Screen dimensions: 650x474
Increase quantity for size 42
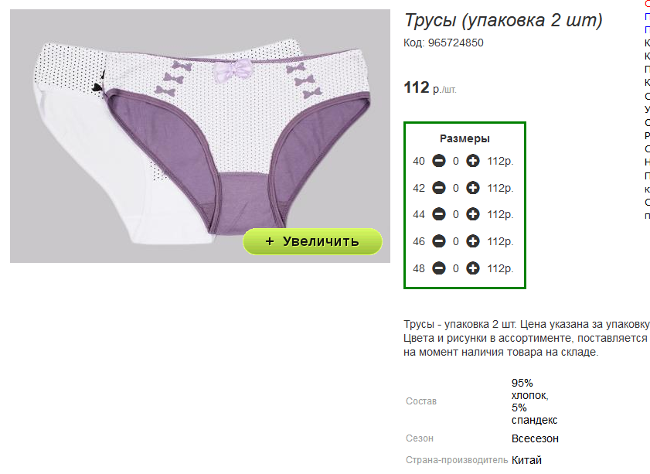click(x=472, y=188)
